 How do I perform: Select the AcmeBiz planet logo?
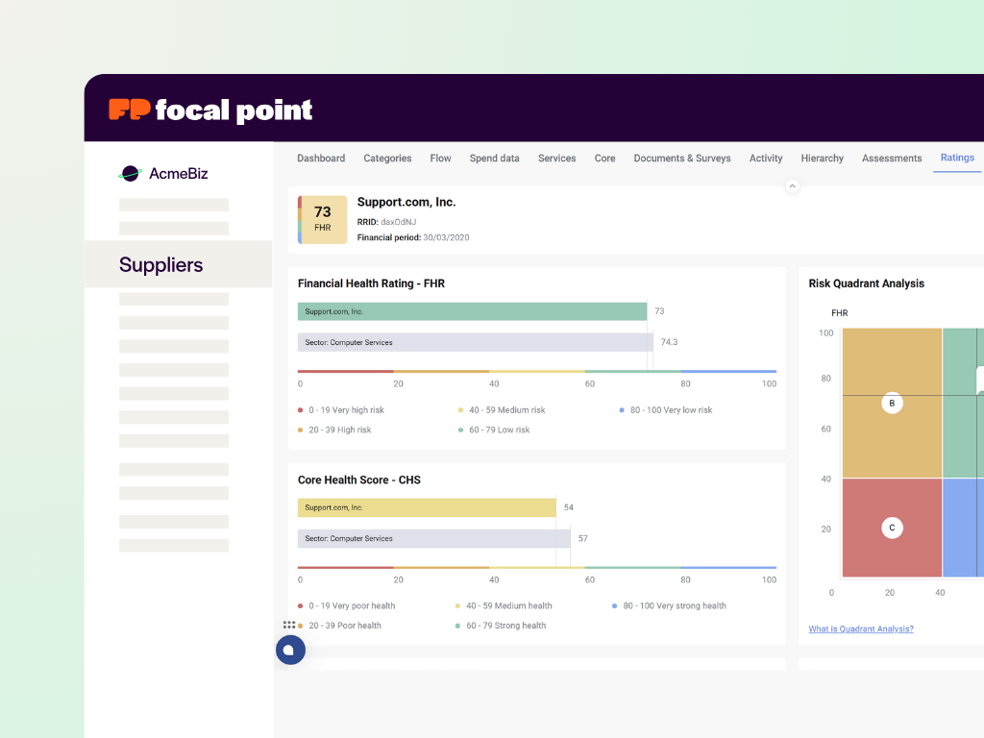(131, 173)
